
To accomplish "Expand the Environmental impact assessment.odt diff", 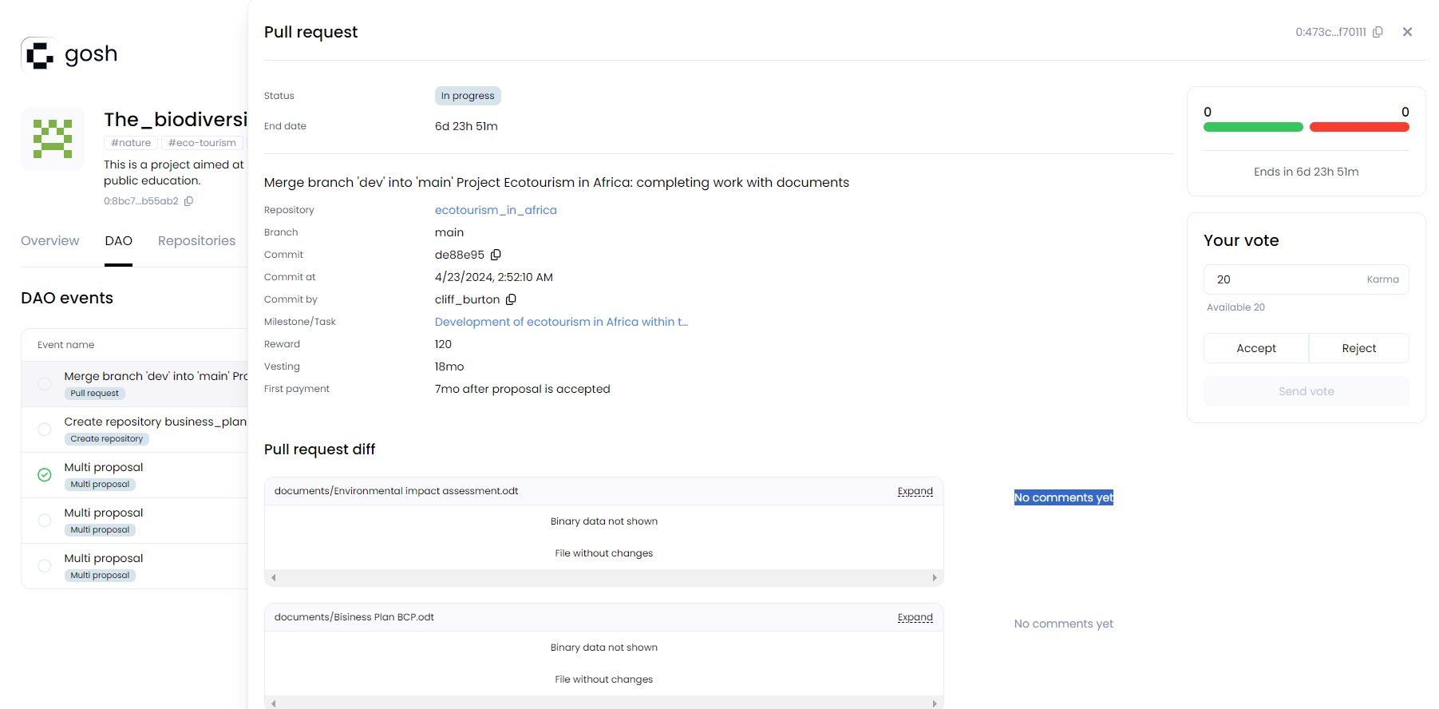I will click(x=915, y=491).
